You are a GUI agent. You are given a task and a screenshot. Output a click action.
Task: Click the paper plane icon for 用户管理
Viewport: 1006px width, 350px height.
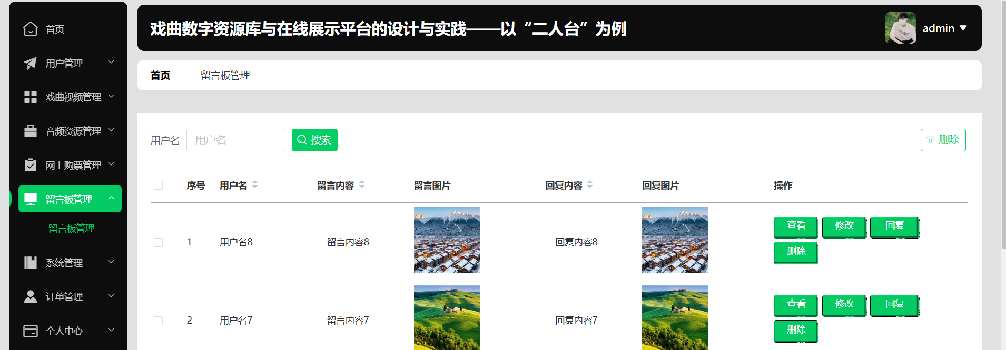point(31,63)
